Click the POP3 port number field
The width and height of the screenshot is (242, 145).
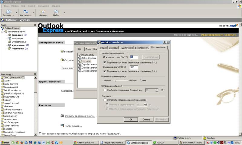pyautogui.click(x=134, y=67)
